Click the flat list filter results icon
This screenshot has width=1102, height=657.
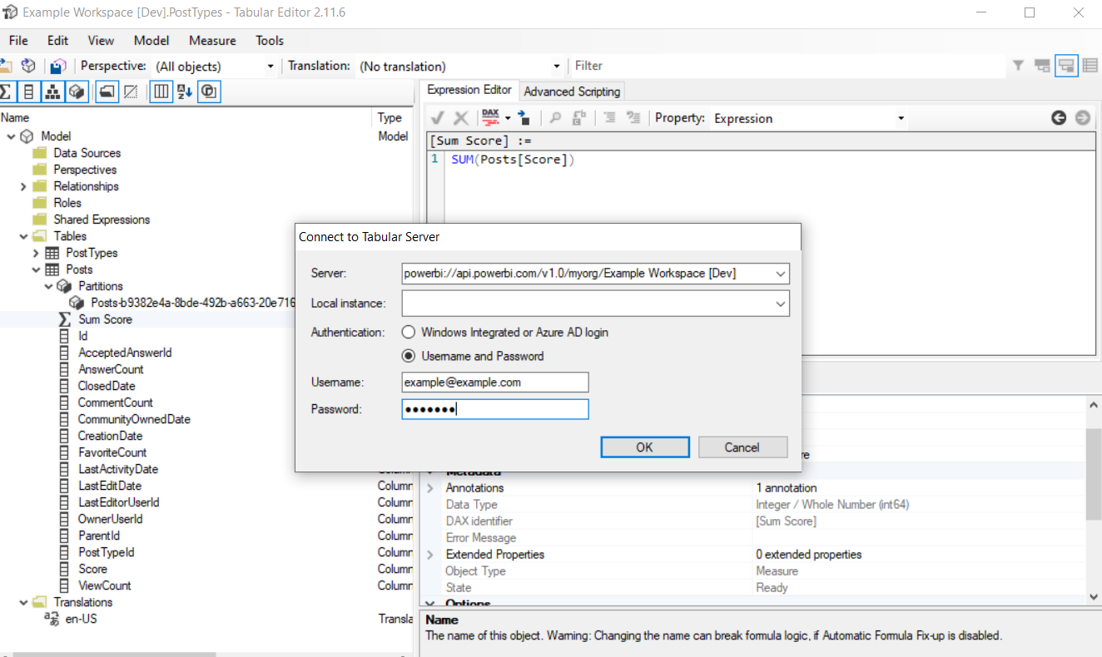pyautogui.click(x=1090, y=66)
